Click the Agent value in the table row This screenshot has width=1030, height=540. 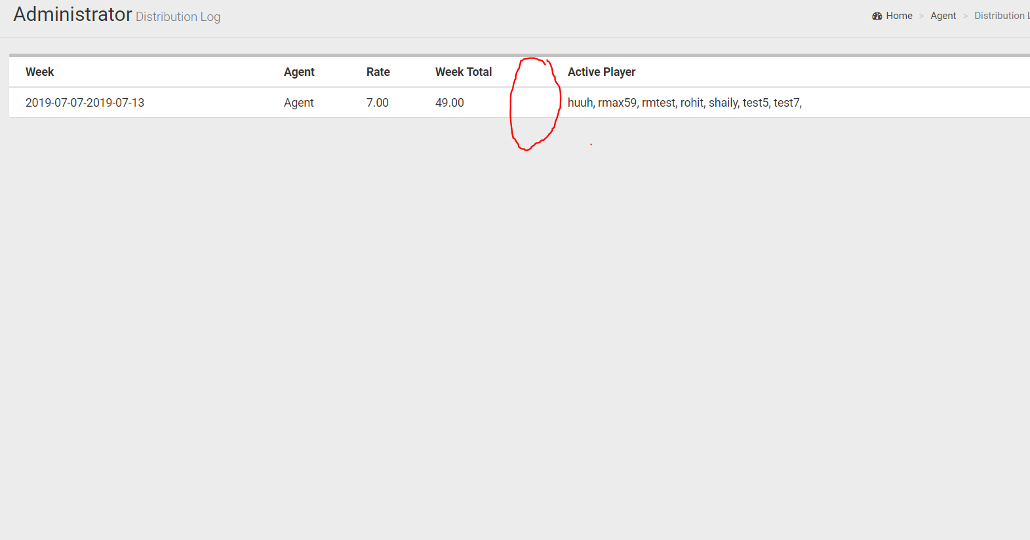[x=298, y=103]
